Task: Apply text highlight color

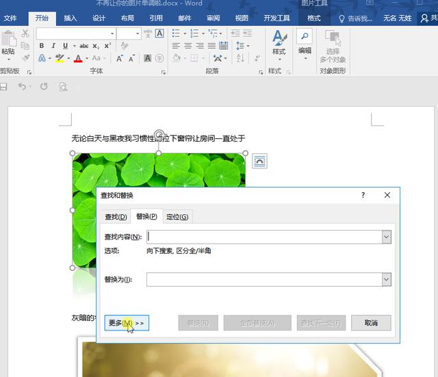Action: pyautogui.click(x=60, y=58)
